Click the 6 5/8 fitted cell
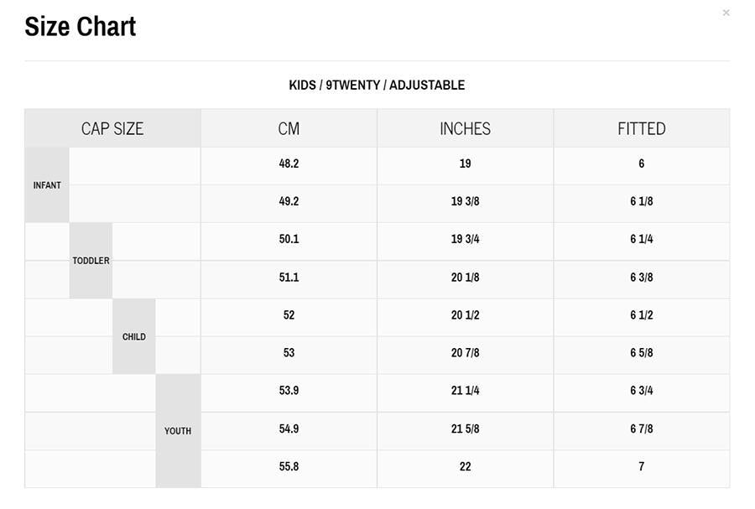Viewport: 755px width, 509px height. tap(642, 353)
